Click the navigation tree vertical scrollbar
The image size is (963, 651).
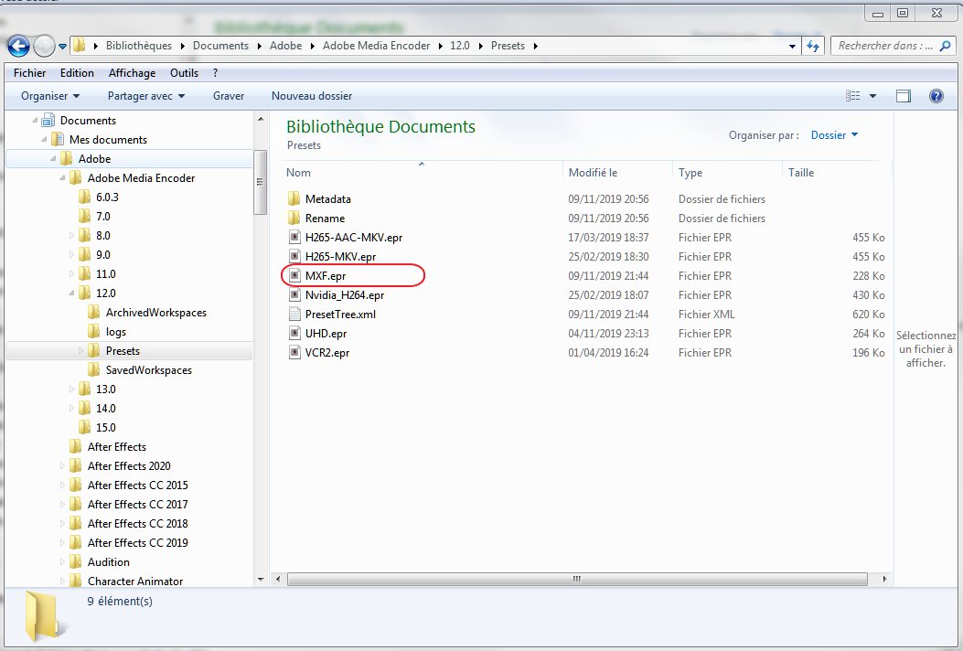click(261, 182)
